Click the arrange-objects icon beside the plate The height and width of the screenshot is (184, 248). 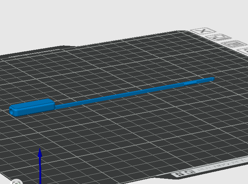coord(234,44)
